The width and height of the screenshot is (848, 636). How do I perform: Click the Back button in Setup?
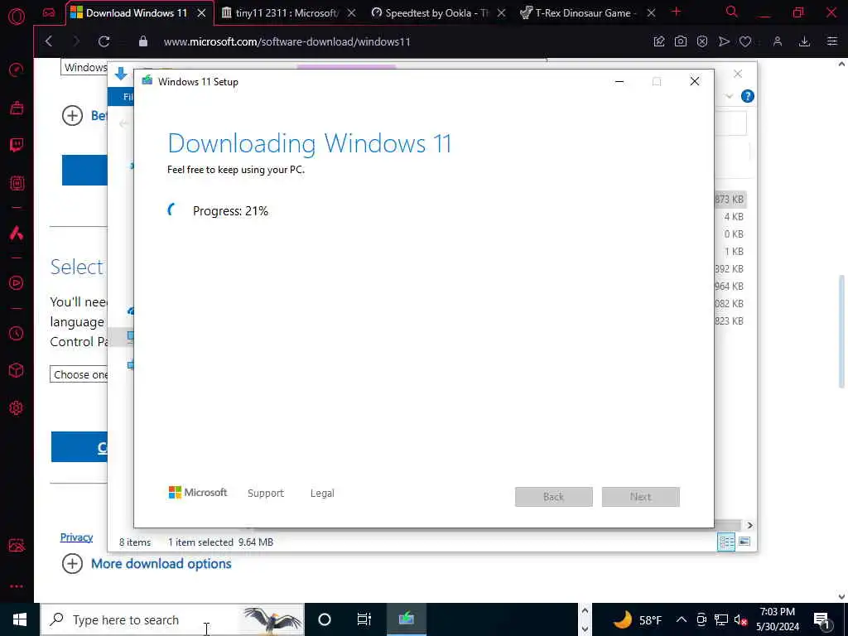tap(554, 497)
